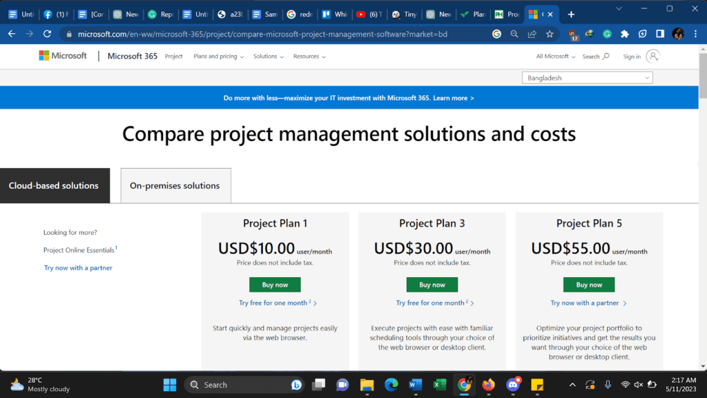Click the browser reload icon

click(x=47, y=34)
